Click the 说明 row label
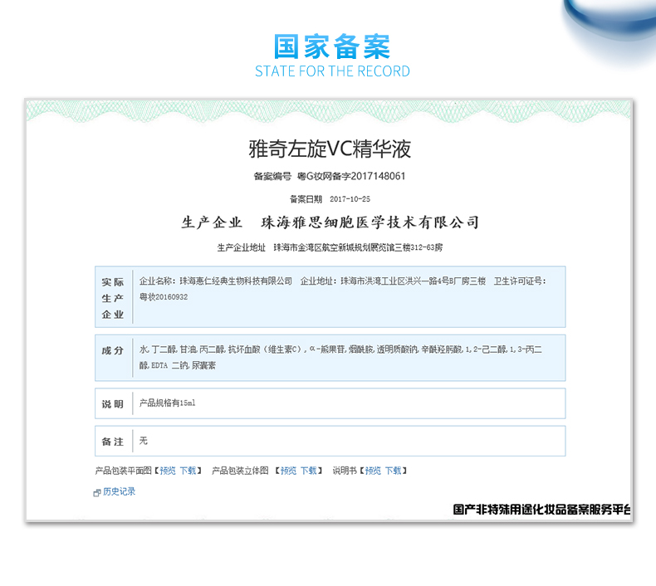The image size is (656, 586). pyautogui.click(x=113, y=404)
